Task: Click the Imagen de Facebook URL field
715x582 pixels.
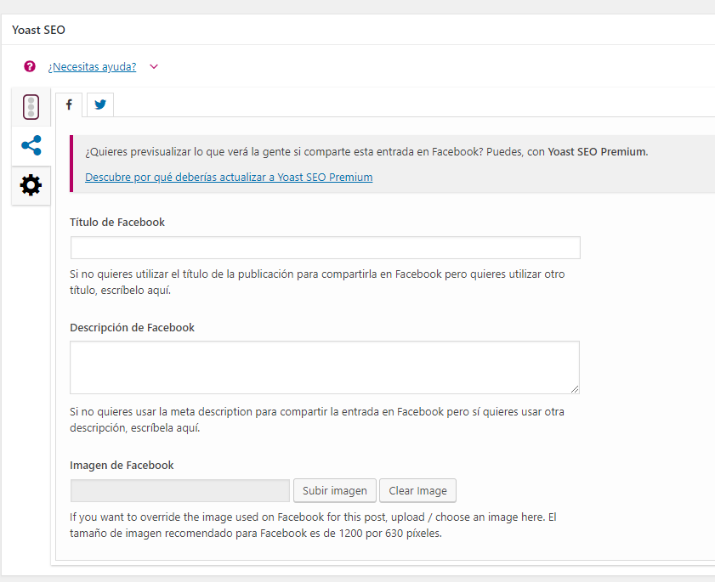Action: (180, 491)
